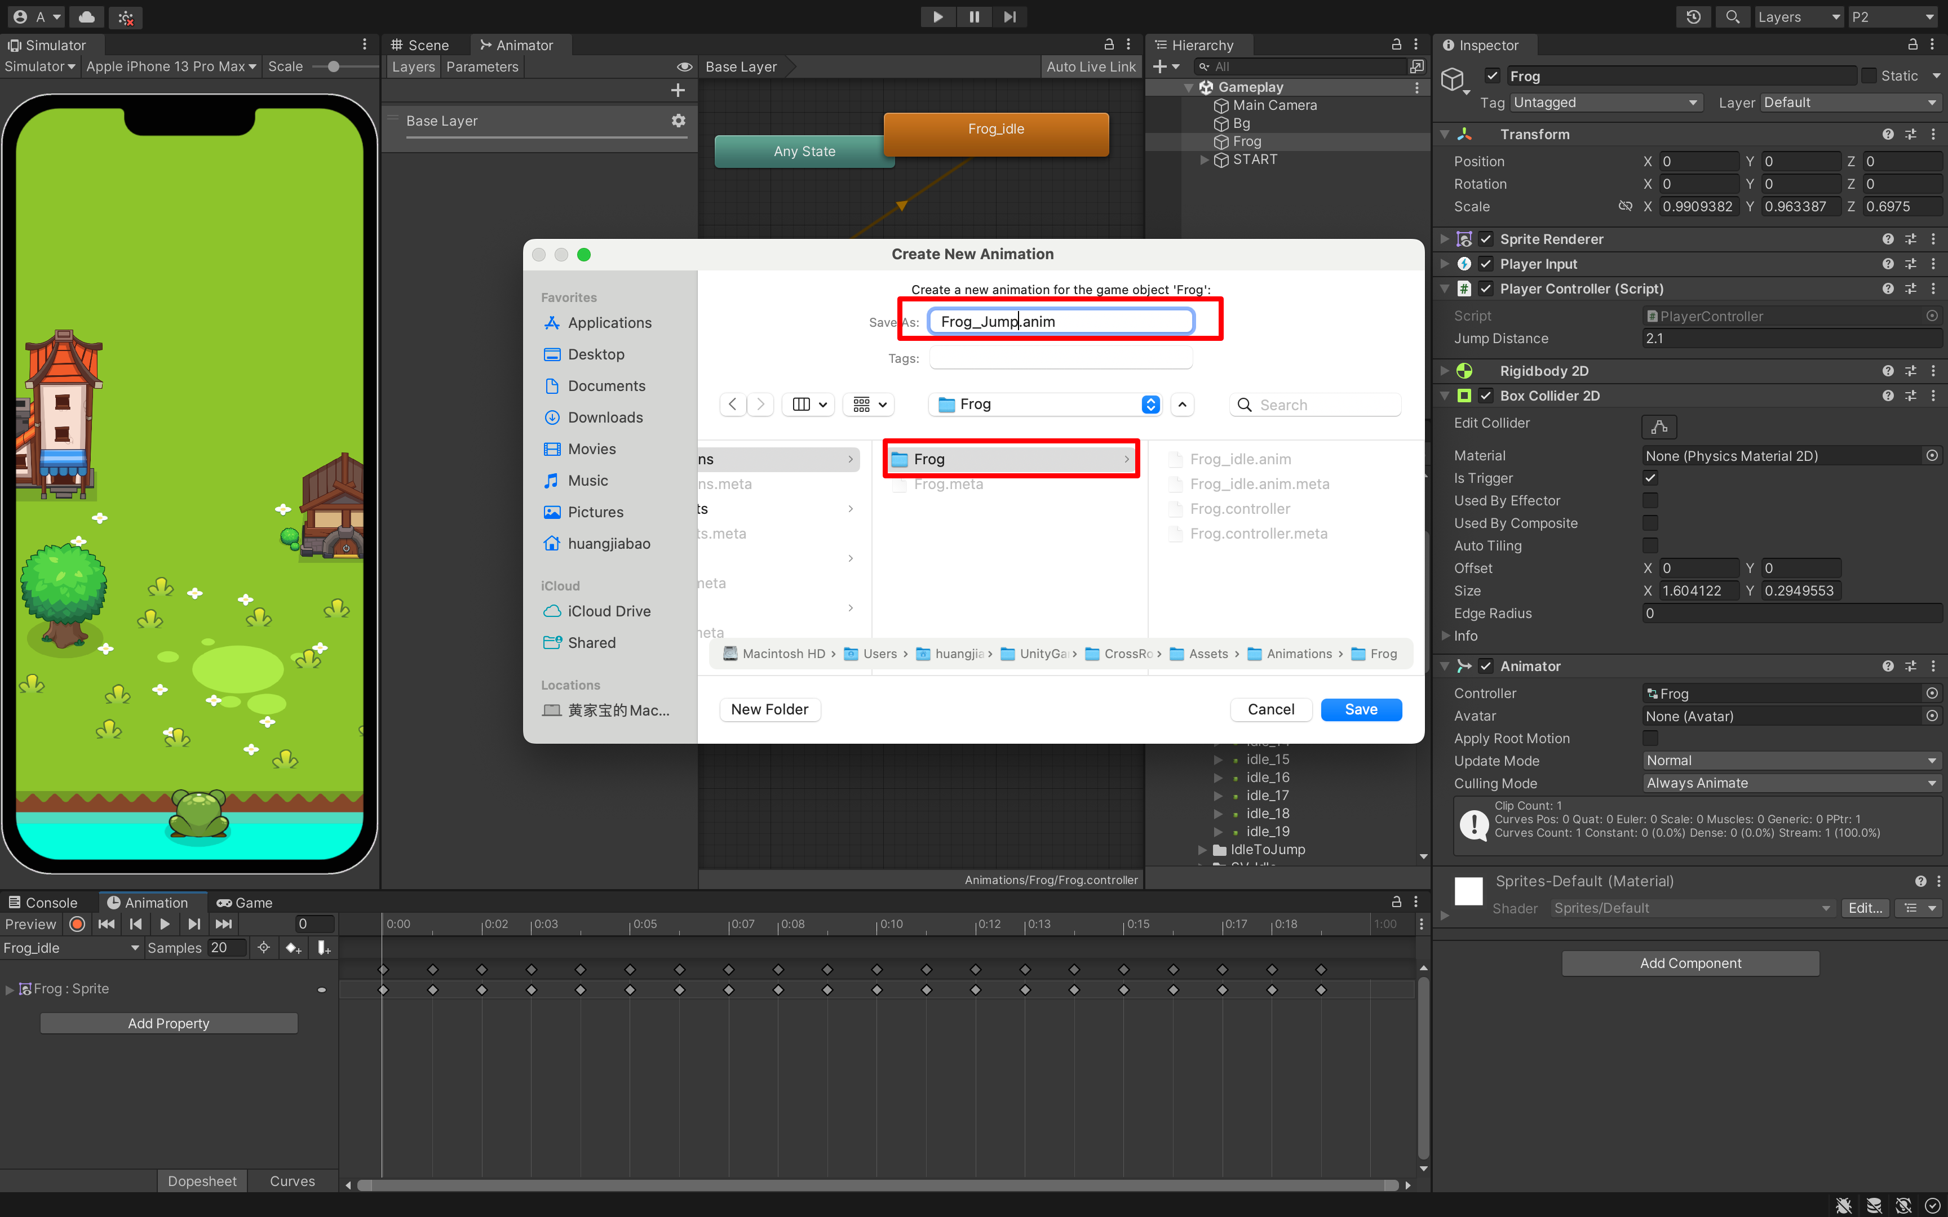Open the Tag dropdown showing Untagged

click(1606, 102)
